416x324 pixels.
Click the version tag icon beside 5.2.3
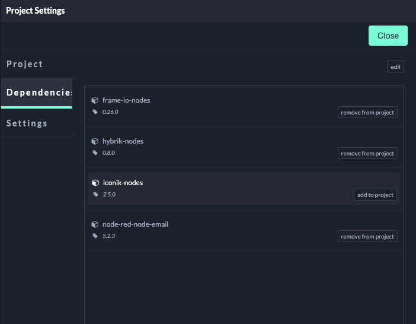(95, 236)
